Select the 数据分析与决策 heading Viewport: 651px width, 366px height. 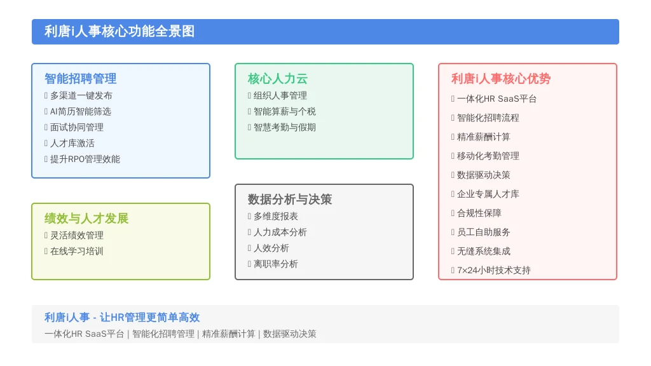tap(290, 200)
